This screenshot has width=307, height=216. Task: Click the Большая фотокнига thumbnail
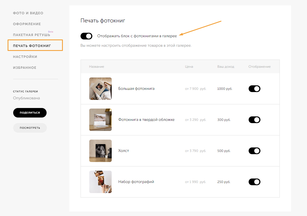(100, 89)
